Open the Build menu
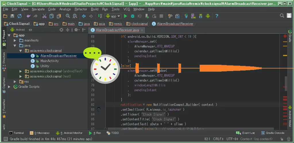 tap(95, 9)
